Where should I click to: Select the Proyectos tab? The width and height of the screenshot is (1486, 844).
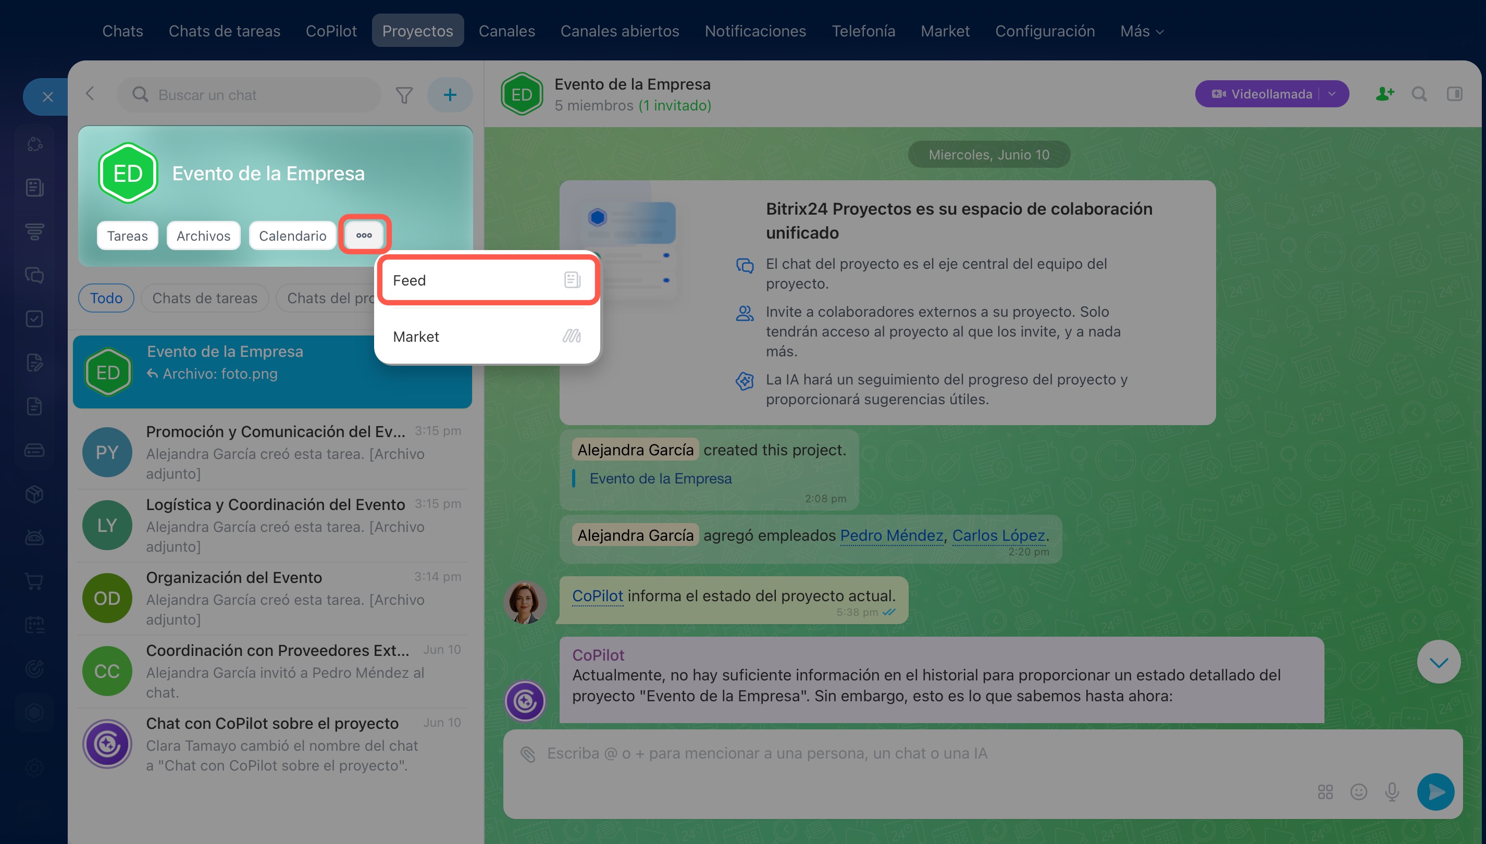[x=418, y=31]
